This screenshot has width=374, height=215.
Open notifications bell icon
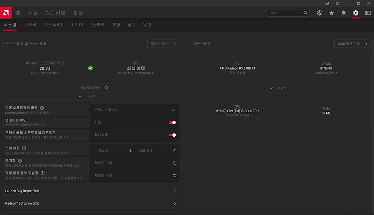coord(344,13)
